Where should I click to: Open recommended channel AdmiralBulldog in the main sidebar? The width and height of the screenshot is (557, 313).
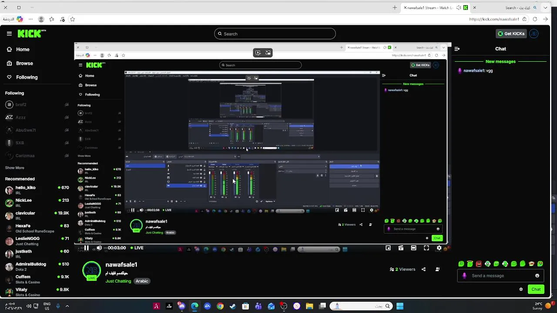pyautogui.click(x=37, y=266)
